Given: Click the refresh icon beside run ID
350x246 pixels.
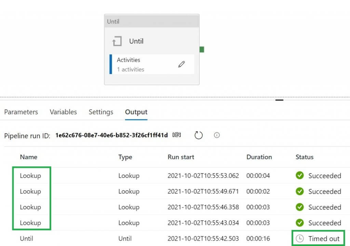Looking at the screenshot, I should (x=199, y=135).
